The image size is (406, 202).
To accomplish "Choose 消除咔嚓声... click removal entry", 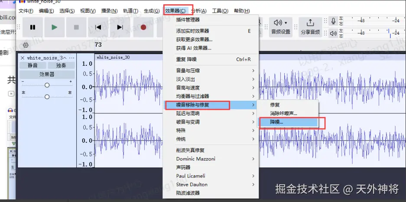I will [289, 113].
